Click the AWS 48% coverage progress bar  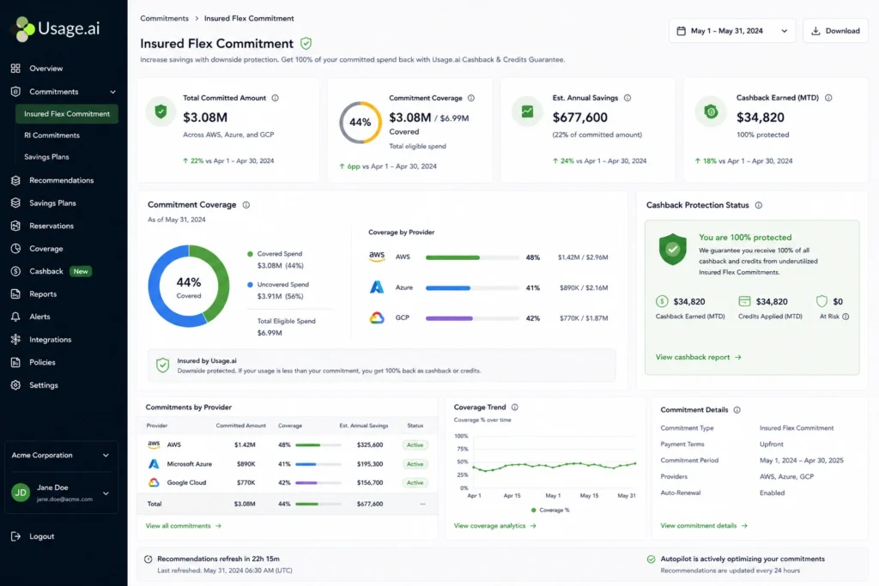coord(472,257)
